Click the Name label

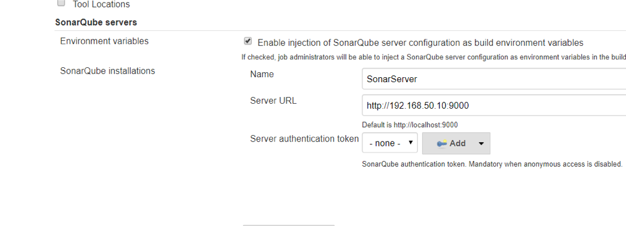[262, 74]
